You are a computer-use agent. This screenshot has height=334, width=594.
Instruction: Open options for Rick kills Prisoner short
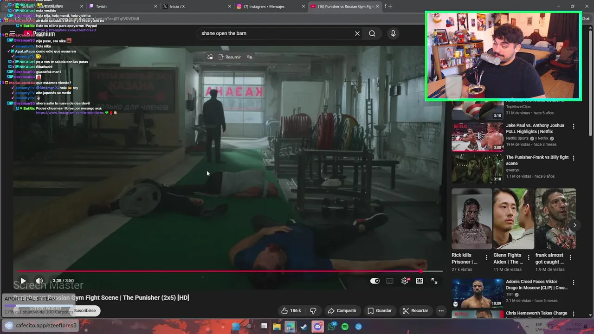pos(486,257)
